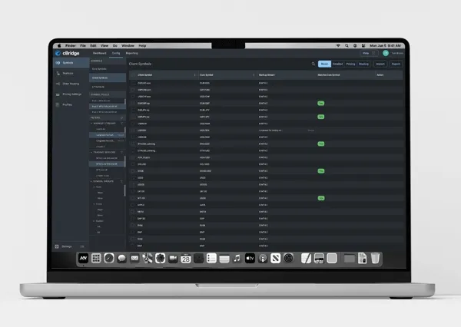Open Order Routing from the sidebar

[71, 84]
